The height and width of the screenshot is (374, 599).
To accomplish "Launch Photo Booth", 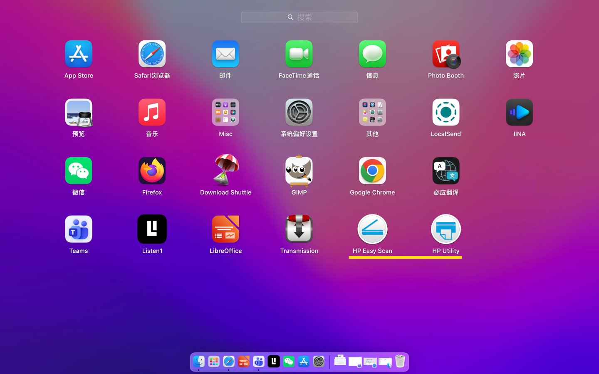I will coord(446,54).
